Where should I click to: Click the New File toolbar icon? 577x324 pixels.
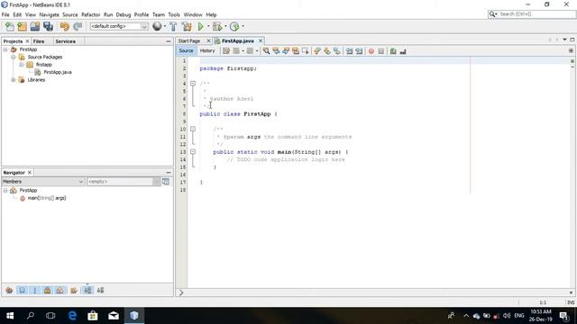pos(10,26)
